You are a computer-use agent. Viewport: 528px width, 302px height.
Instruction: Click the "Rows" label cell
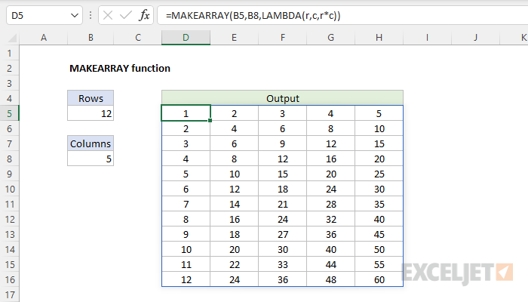(x=91, y=98)
